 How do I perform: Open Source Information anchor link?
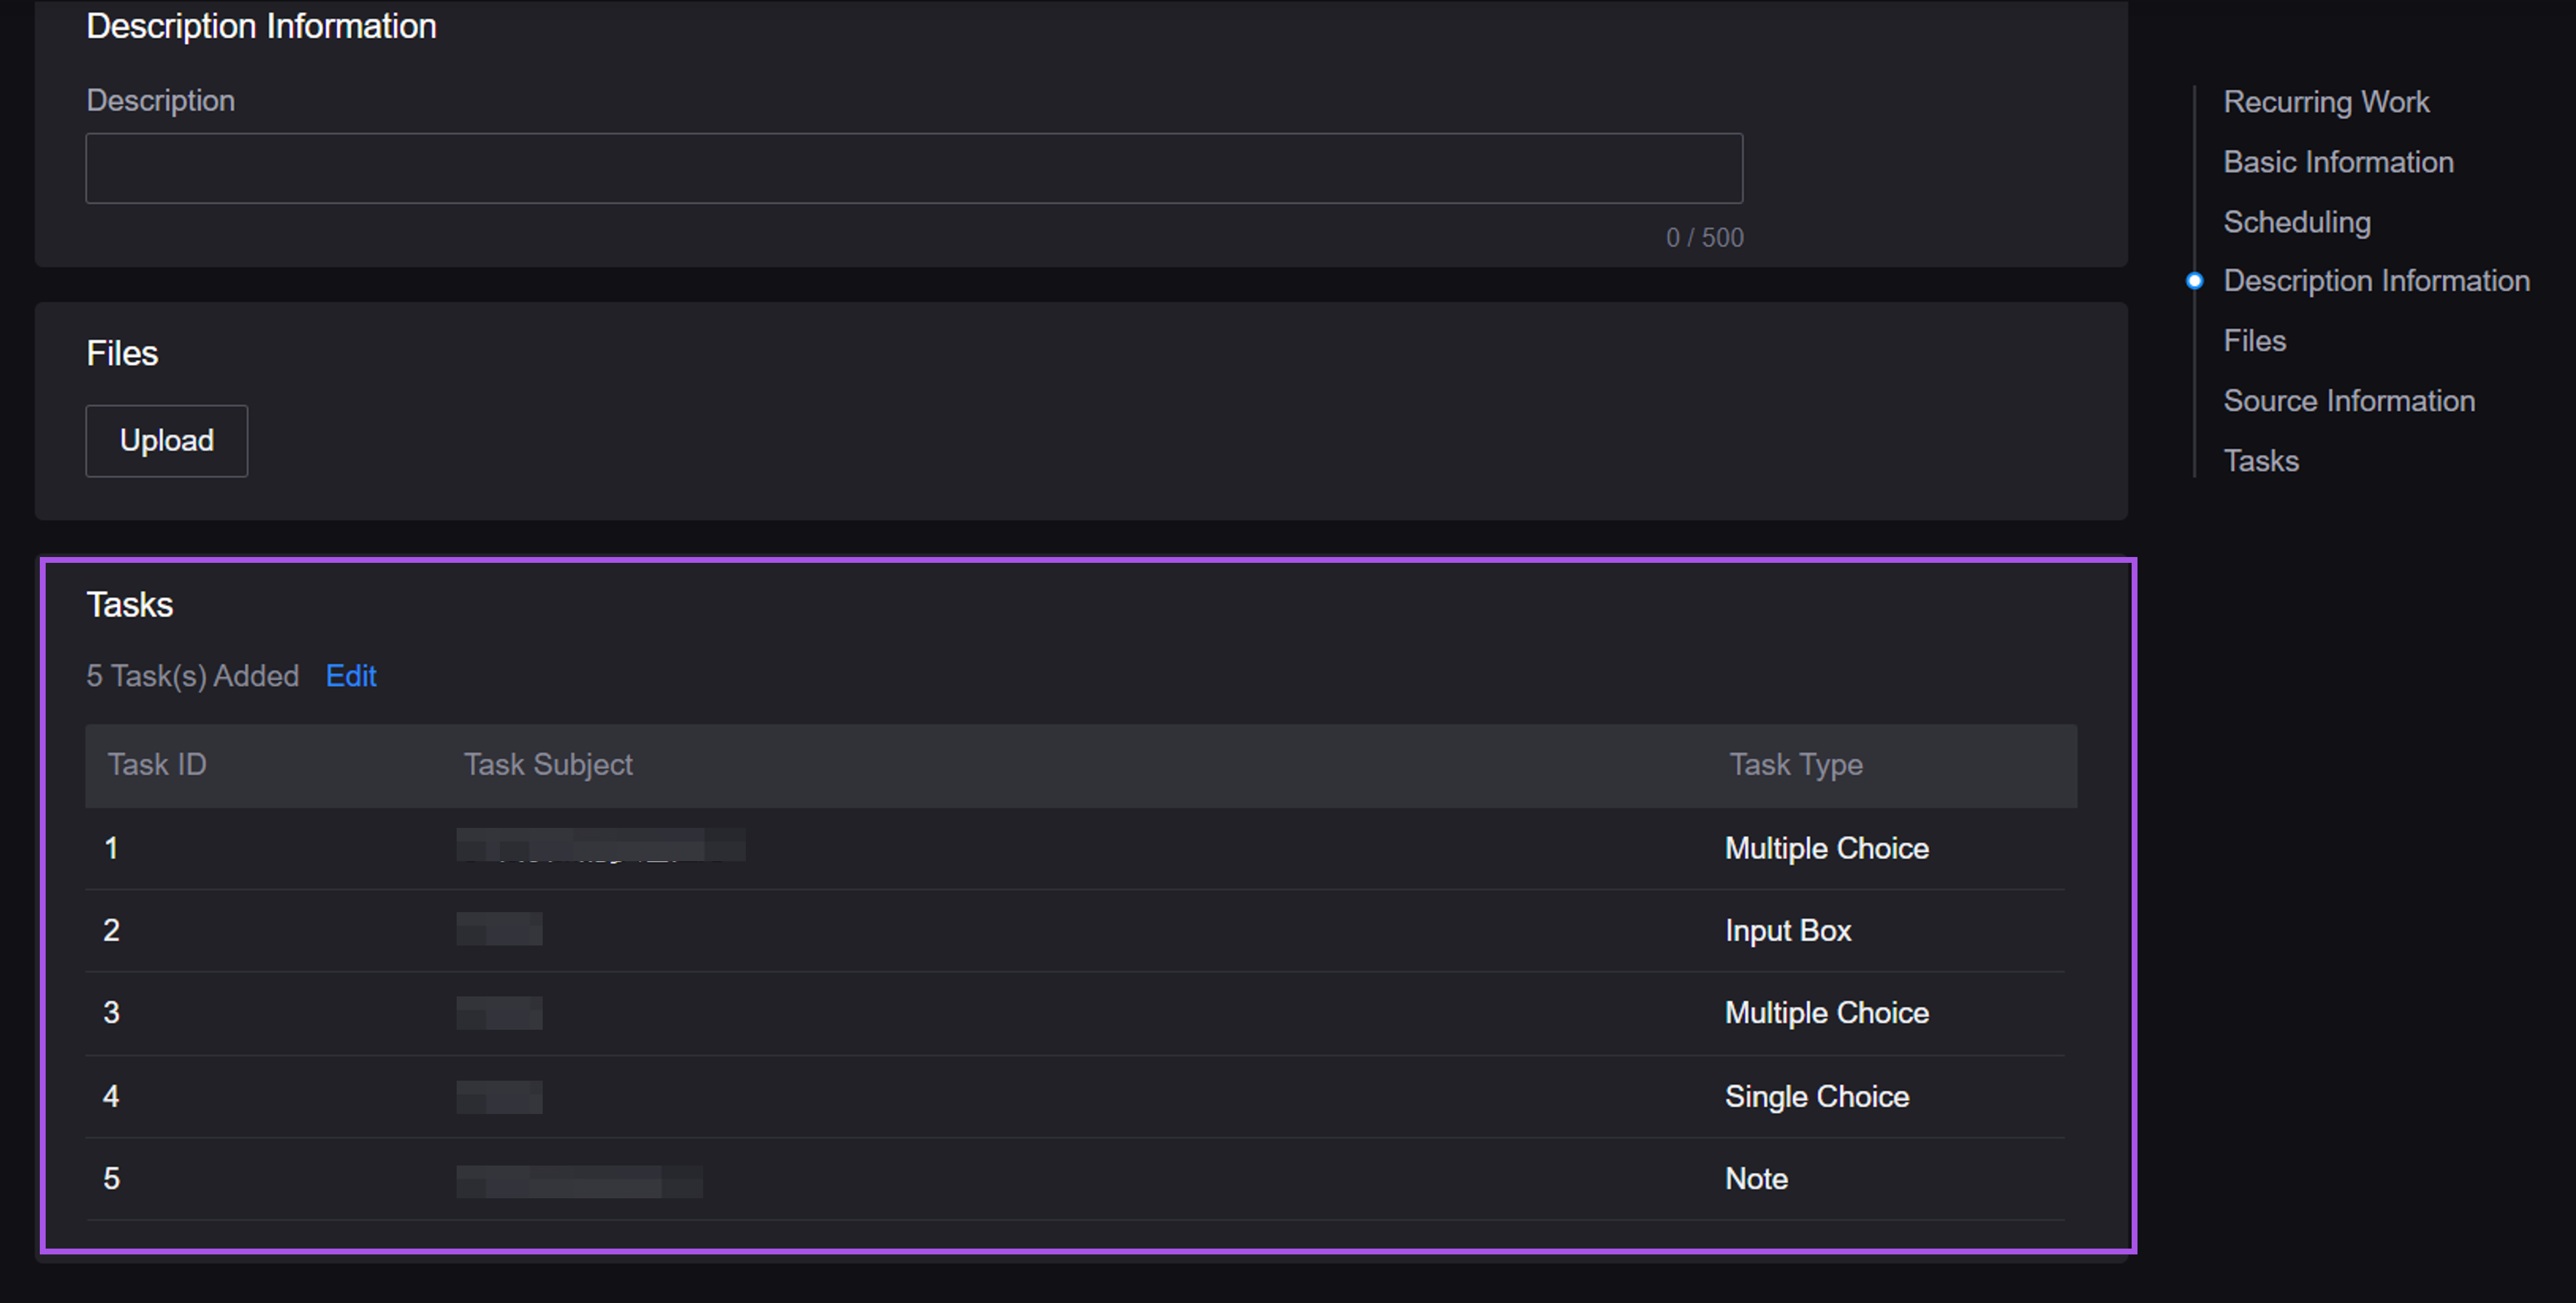2348,401
